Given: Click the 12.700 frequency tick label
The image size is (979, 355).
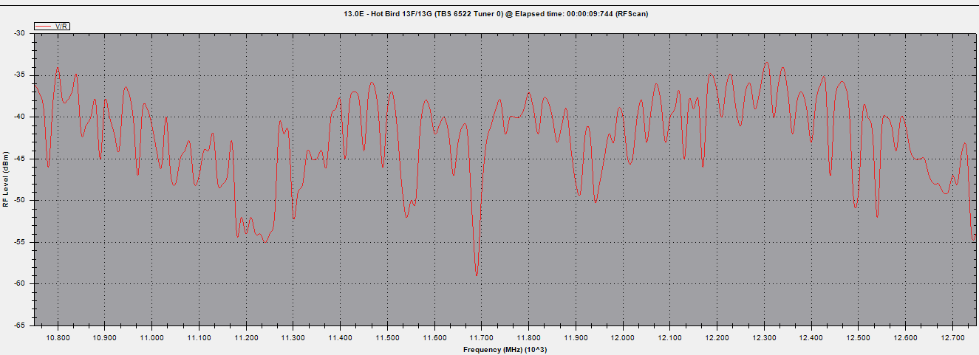Looking at the screenshot, I should tap(952, 337).
